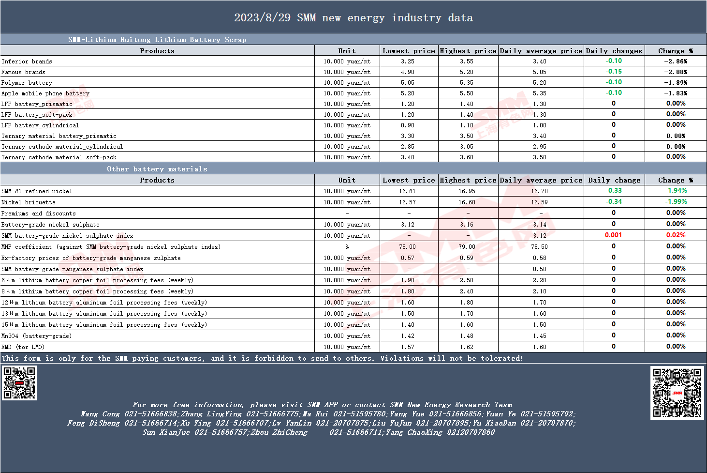Click the MHP coefficient lowest price 78.00
The image size is (707, 473).
tap(407, 247)
